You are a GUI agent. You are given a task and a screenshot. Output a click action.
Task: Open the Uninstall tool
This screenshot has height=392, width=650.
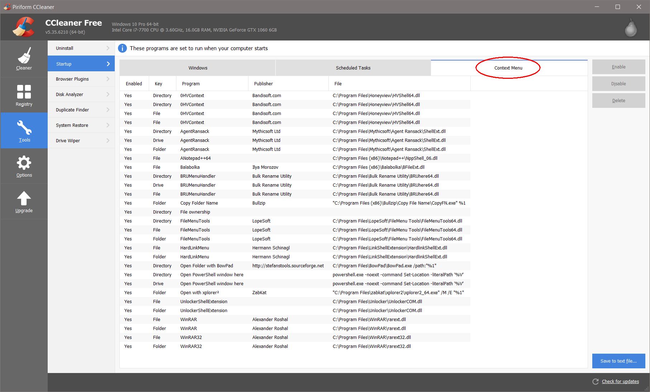pos(81,48)
